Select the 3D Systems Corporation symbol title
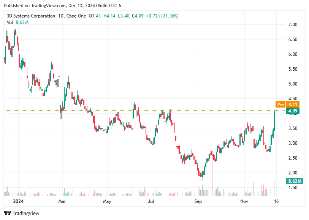Image resolution: width=309 pixels, height=220 pixels. coord(31,16)
